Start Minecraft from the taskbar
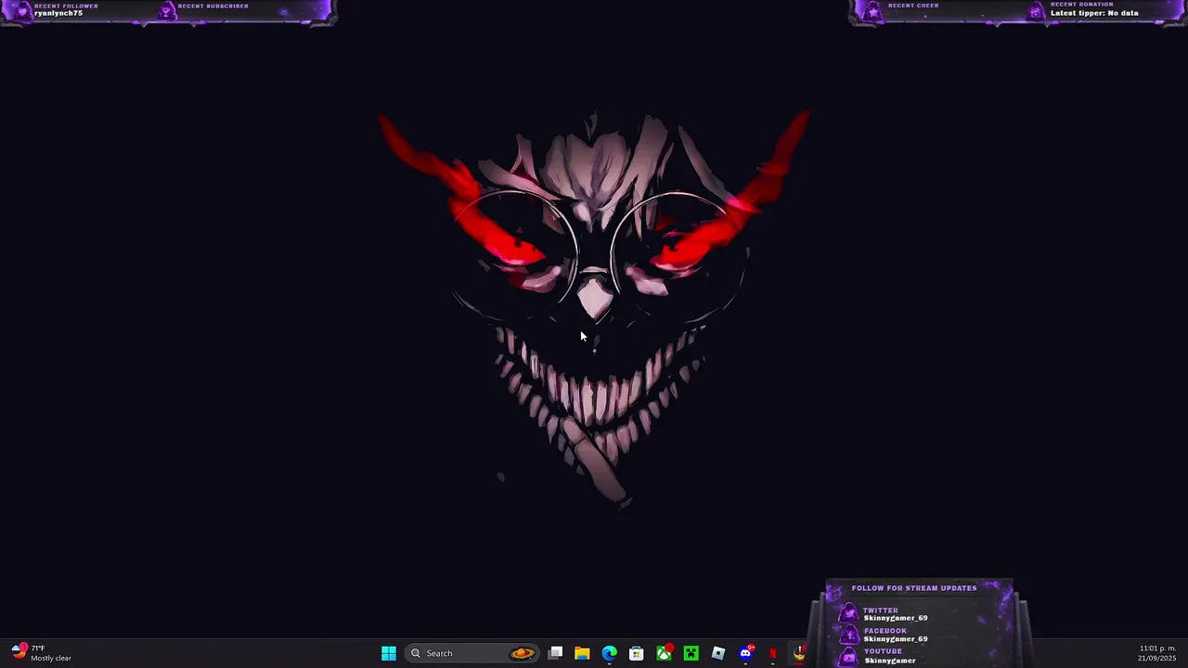The image size is (1188, 668). click(x=691, y=653)
